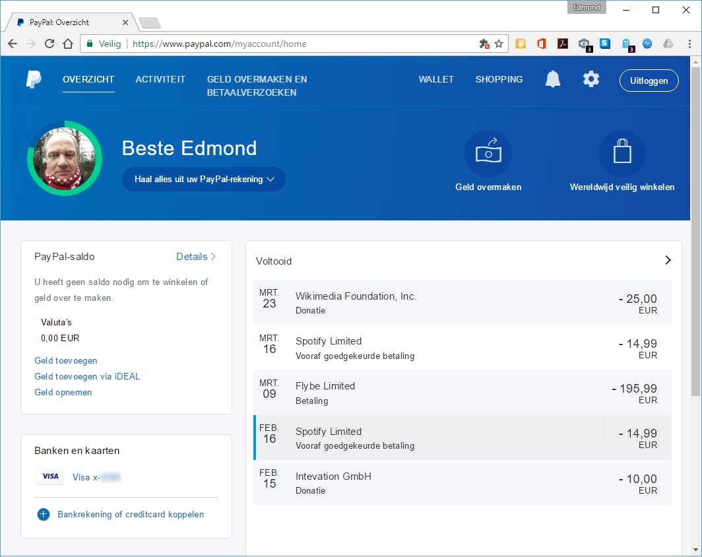
Task: Expand 'Haal alles uit uw PayPal-rekening' dropdown
Action: (x=204, y=180)
